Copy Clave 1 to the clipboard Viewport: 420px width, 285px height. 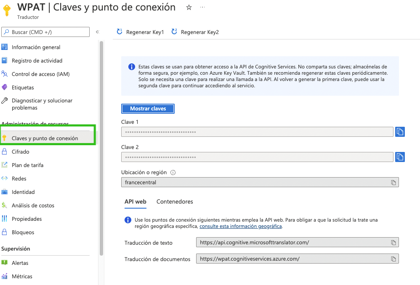click(x=400, y=132)
